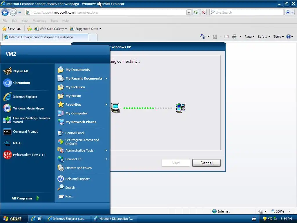
Task: Open Command Prompt
Action: pyautogui.click(x=21, y=132)
